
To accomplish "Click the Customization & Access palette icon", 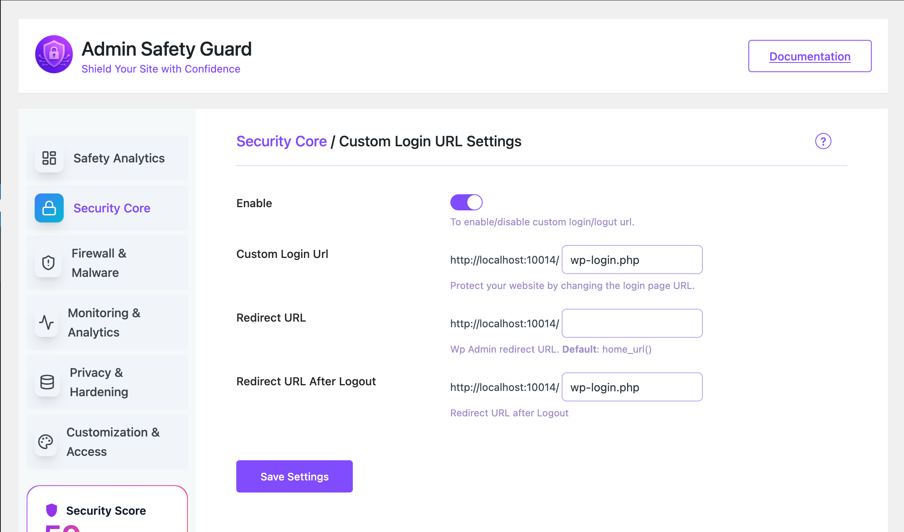I will tap(46, 442).
